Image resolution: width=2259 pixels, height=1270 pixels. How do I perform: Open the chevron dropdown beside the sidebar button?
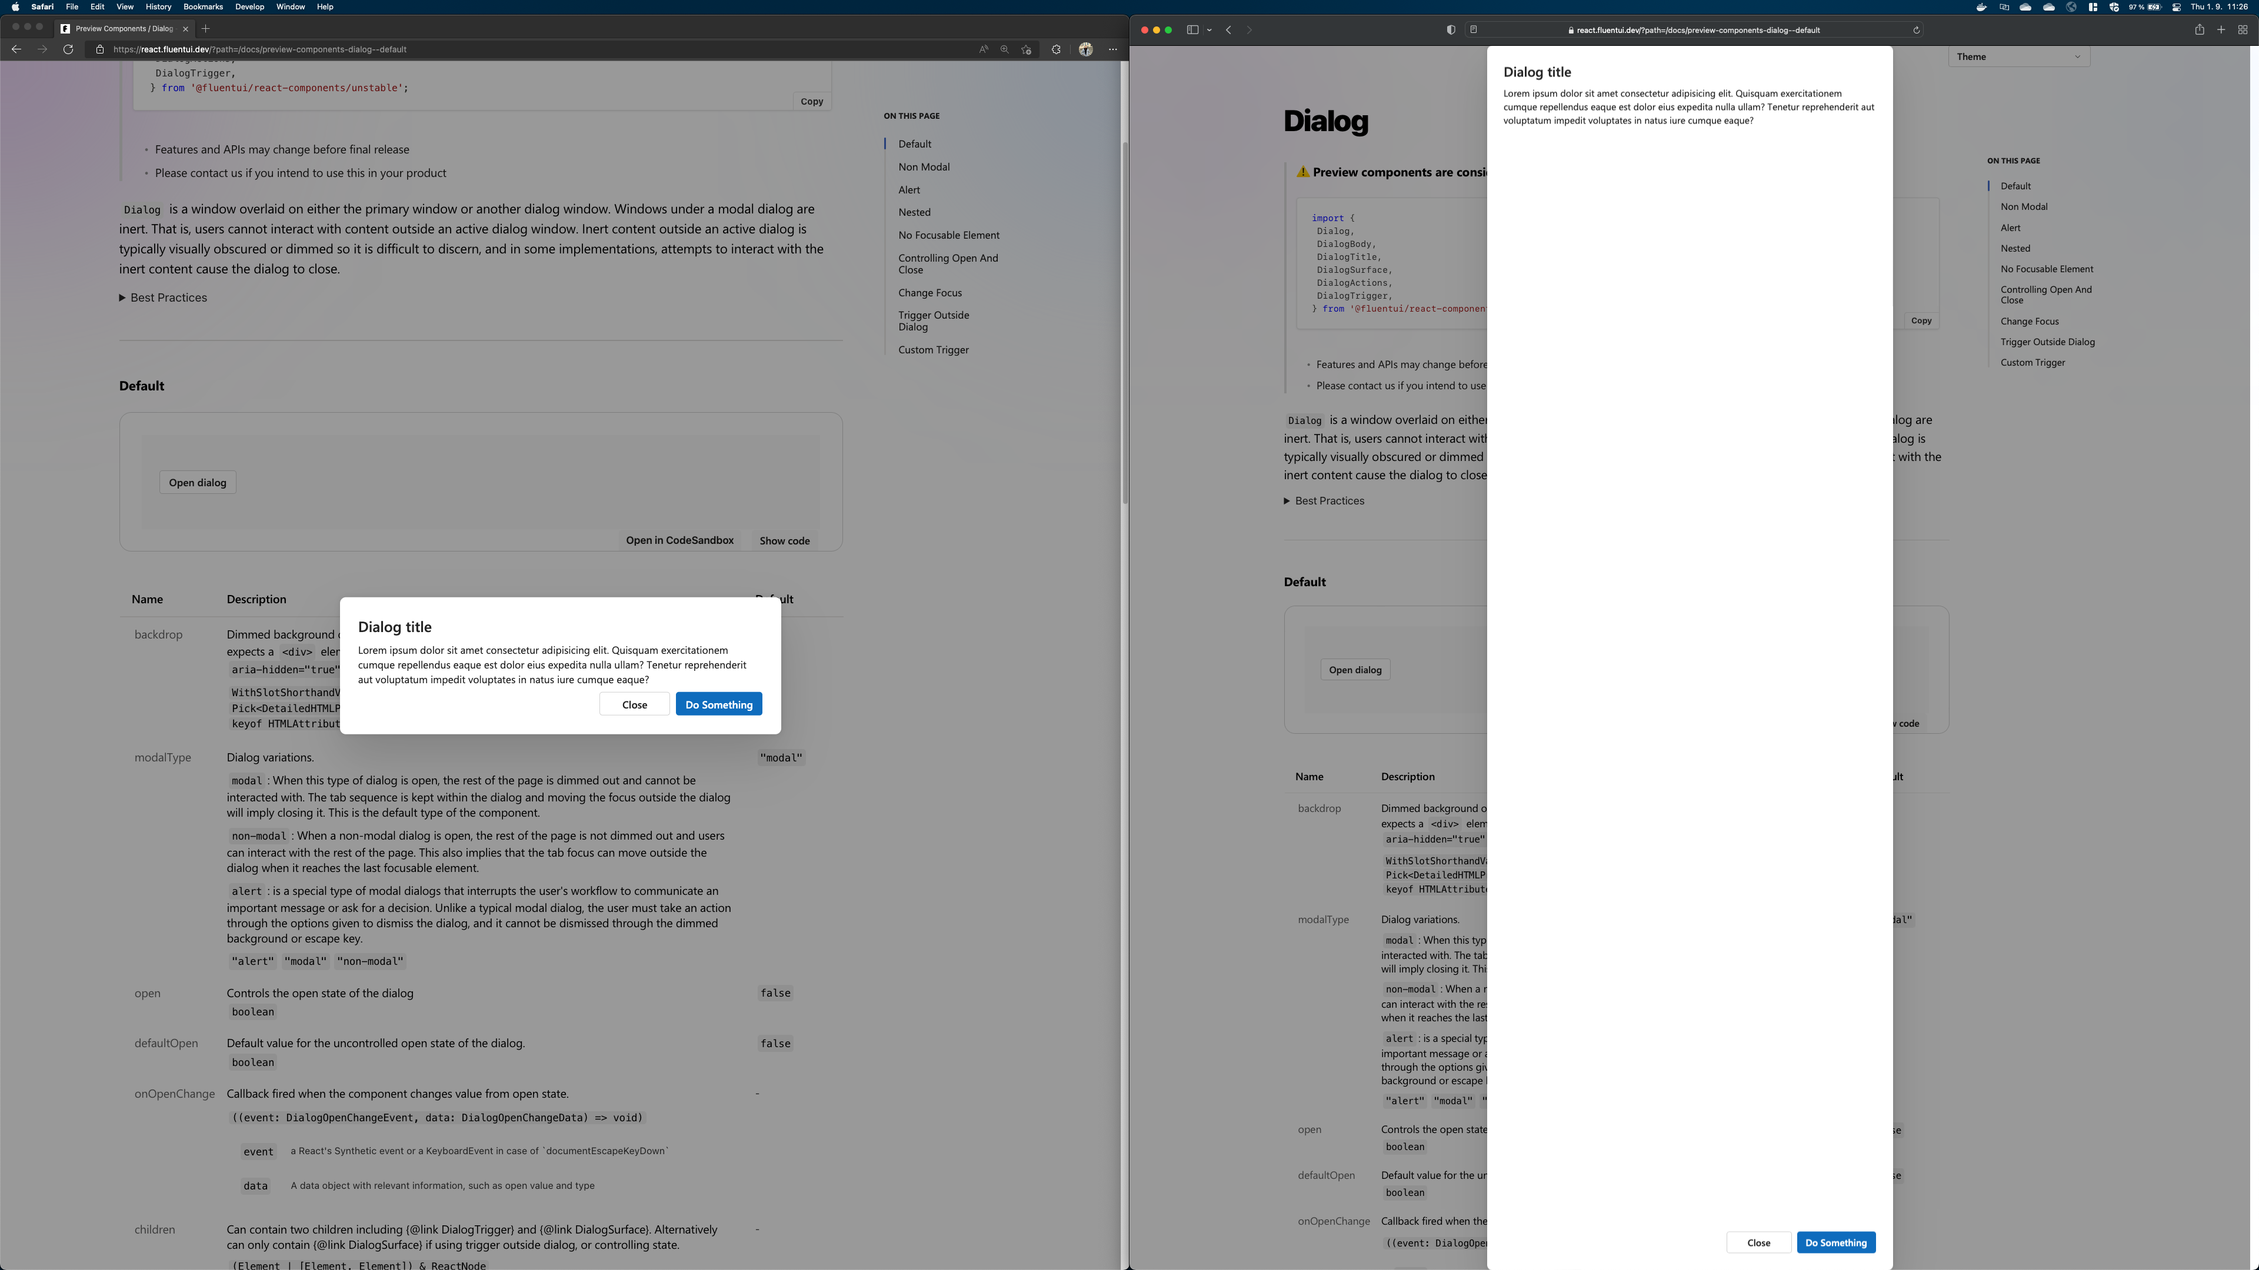click(1210, 30)
